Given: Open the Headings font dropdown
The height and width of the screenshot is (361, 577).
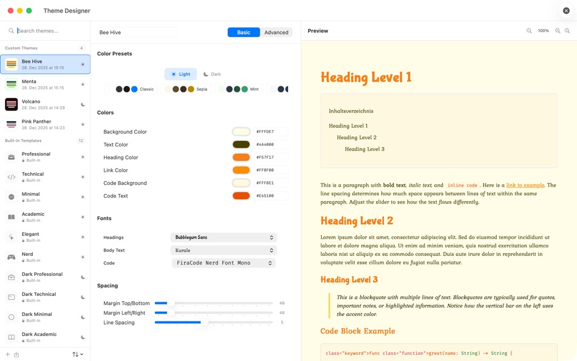Looking at the screenshot, I should (x=224, y=237).
